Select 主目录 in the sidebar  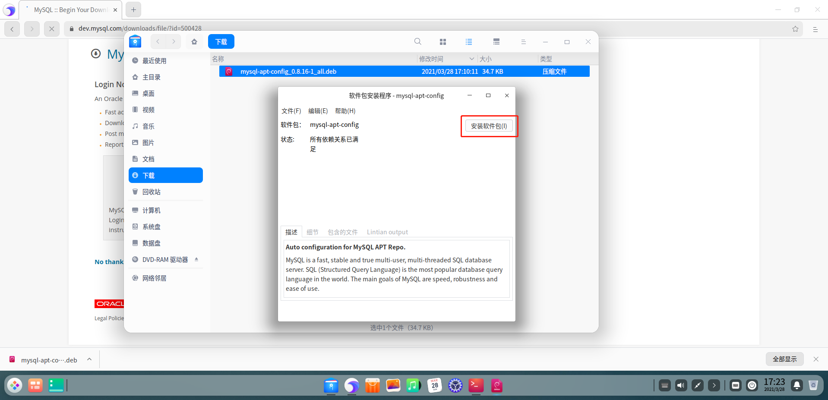pyautogui.click(x=166, y=77)
